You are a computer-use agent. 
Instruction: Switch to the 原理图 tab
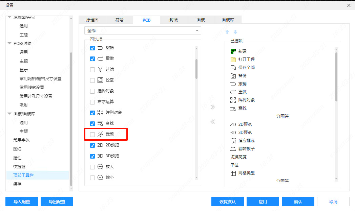(92, 20)
